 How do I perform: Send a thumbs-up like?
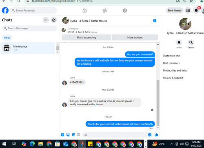(156, 135)
